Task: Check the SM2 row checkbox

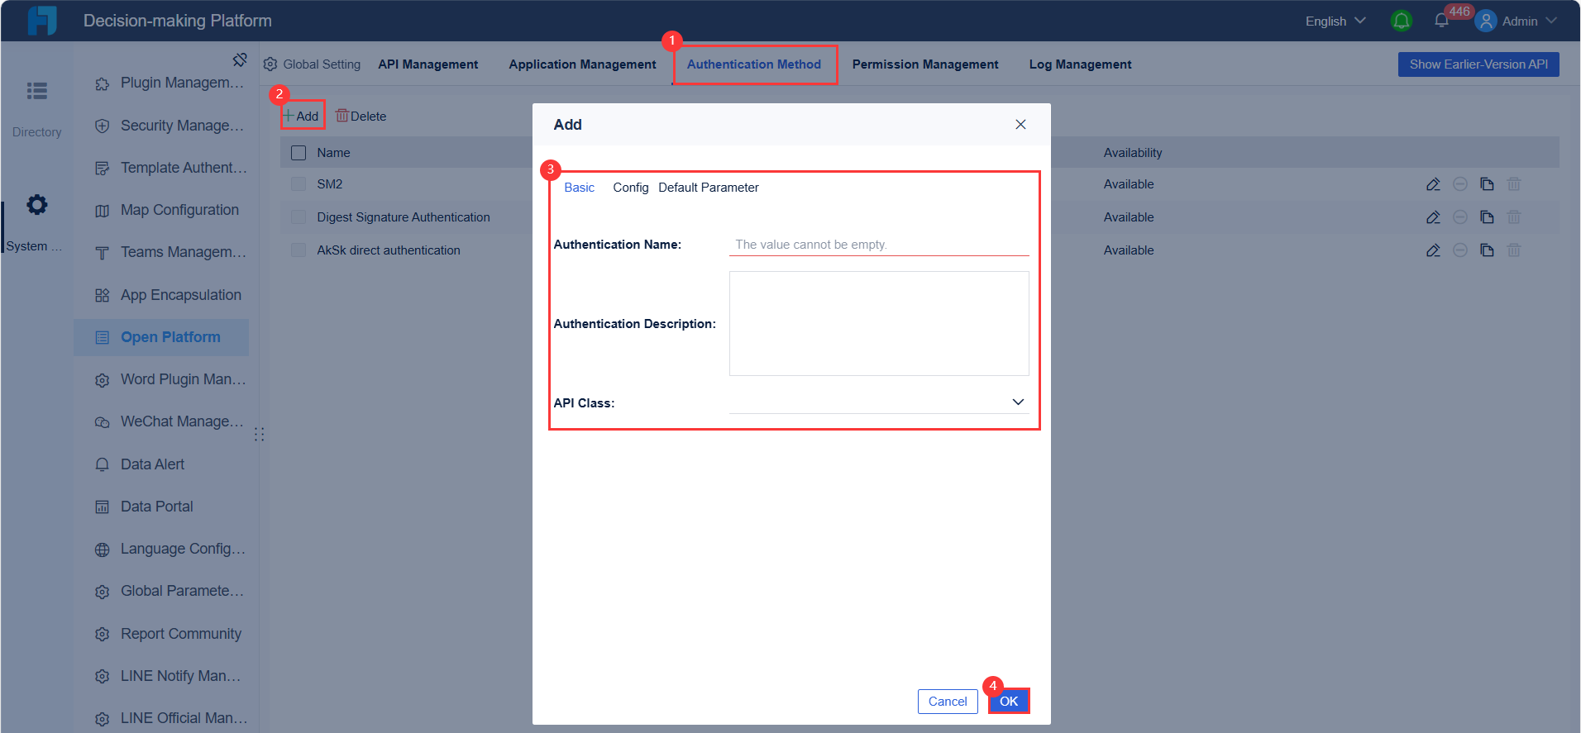Action: click(x=299, y=184)
